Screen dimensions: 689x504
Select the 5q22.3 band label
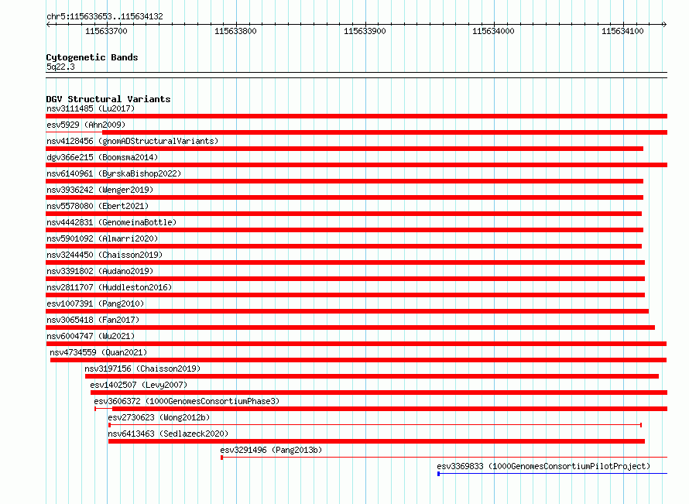tap(60, 67)
